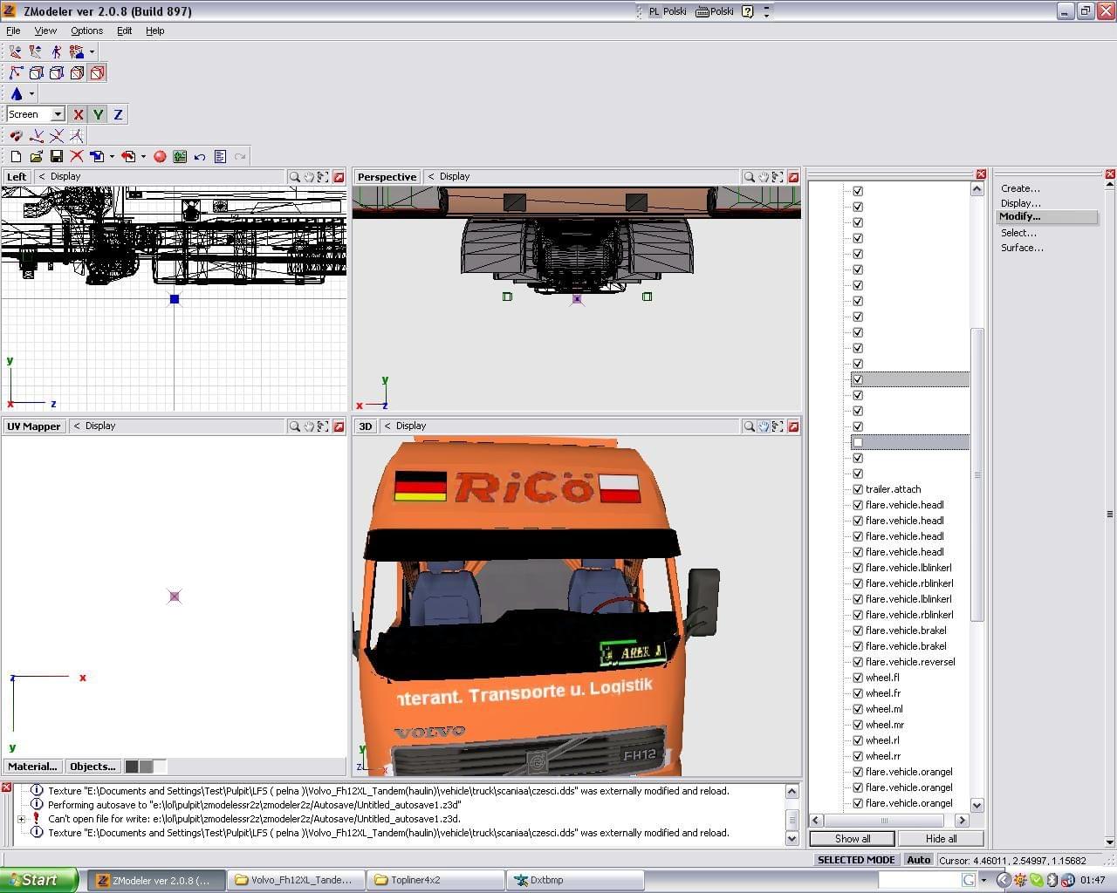Open the Materials editor red sphere icon
This screenshot has width=1117, height=893.
(160, 157)
